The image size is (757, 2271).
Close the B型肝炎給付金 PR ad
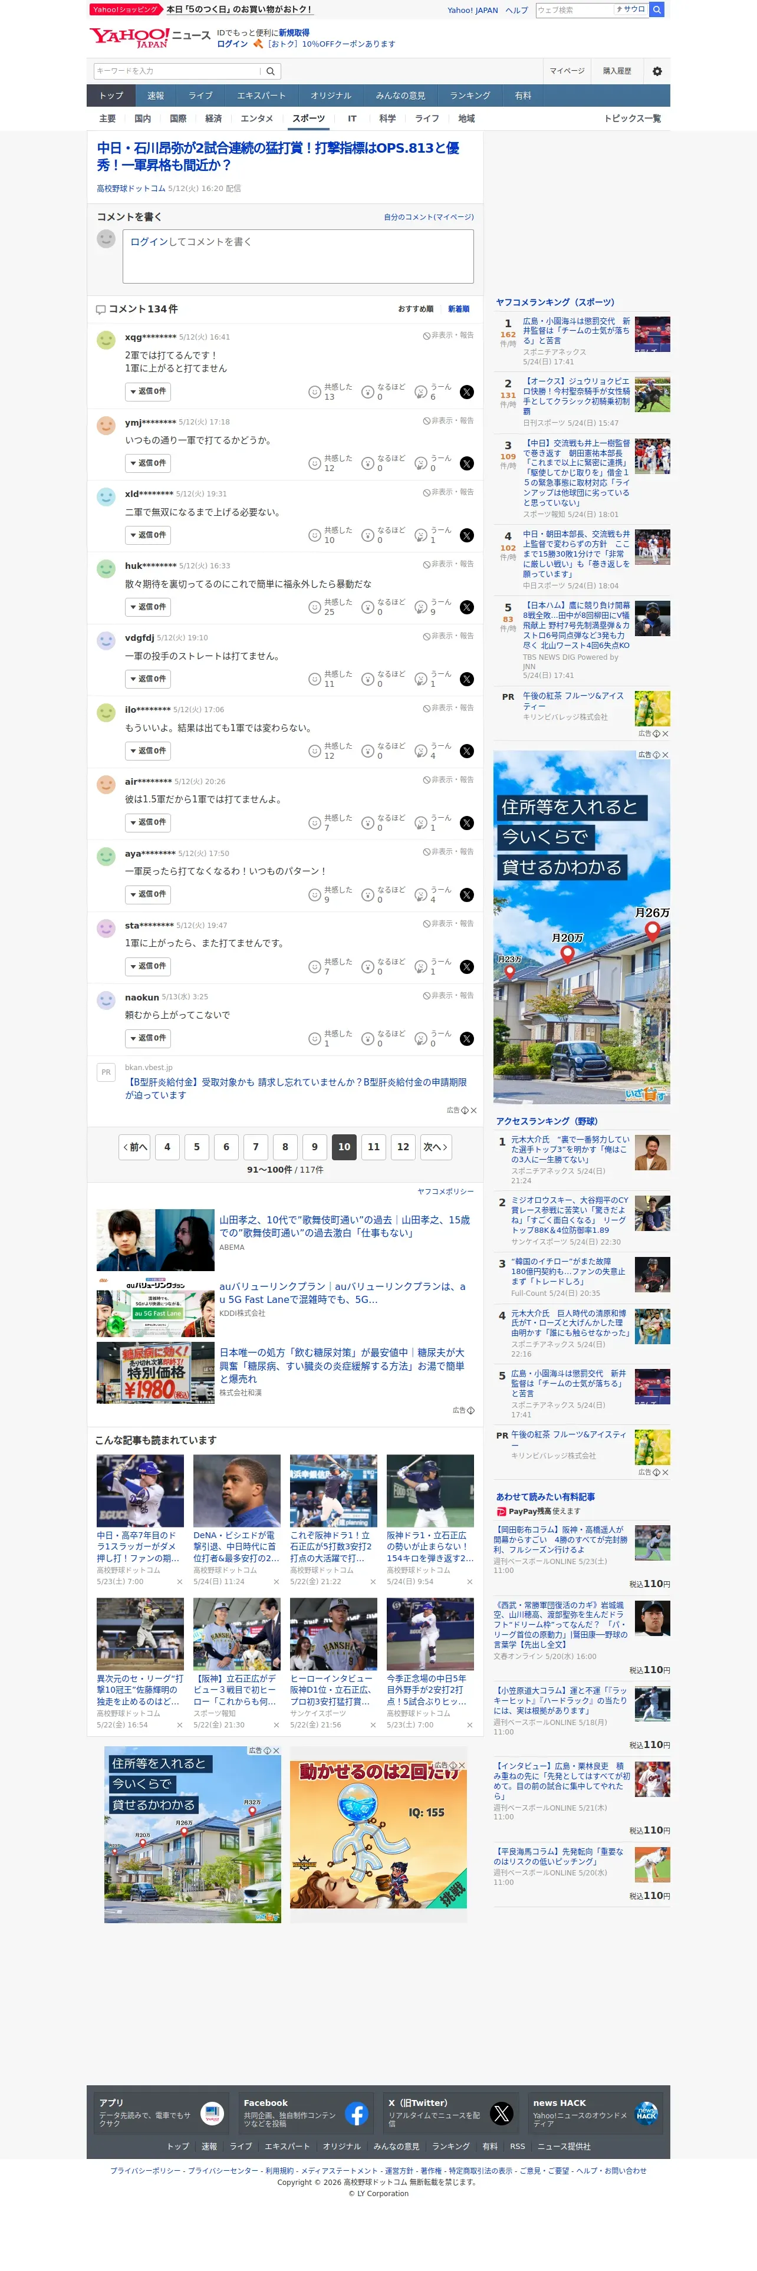pyautogui.click(x=473, y=1111)
